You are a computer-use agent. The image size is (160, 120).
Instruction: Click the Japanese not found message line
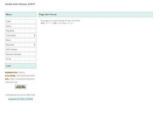57,23
